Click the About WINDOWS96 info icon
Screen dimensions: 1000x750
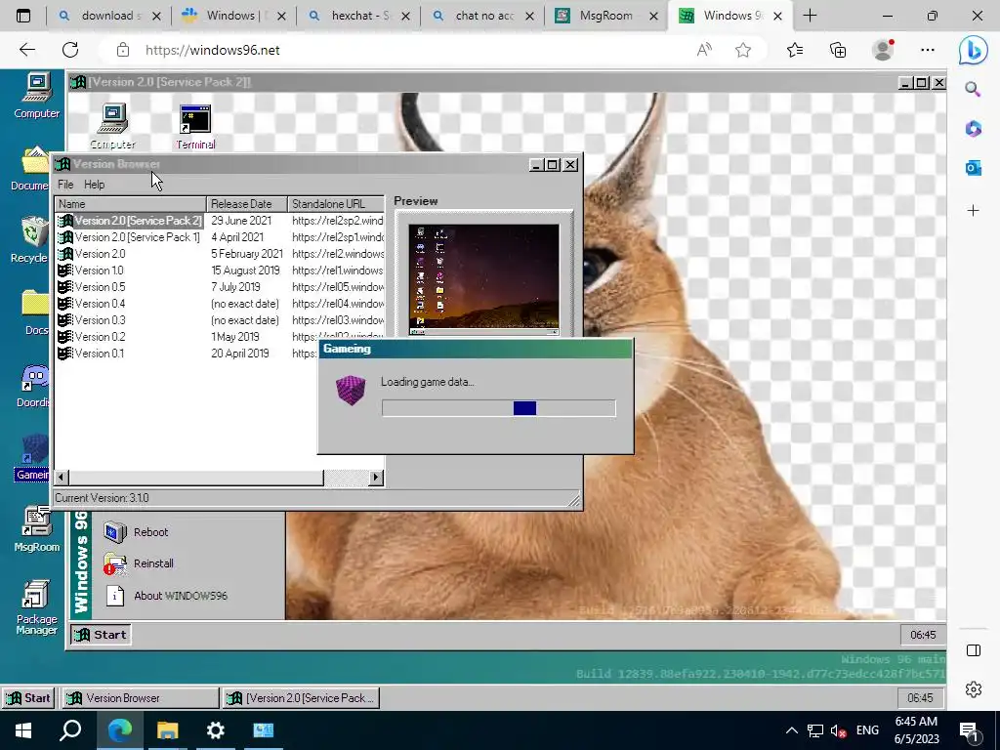point(115,596)
